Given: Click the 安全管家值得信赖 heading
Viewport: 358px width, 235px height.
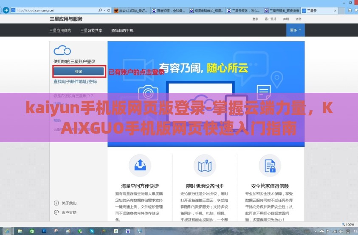Looking at the screenshot, I should tap(270, 186).
